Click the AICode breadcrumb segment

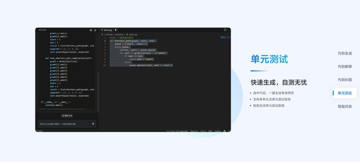(109, 34)
